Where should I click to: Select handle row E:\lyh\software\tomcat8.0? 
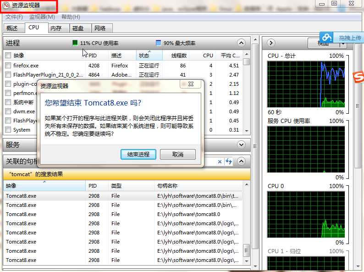click(123, 214)
